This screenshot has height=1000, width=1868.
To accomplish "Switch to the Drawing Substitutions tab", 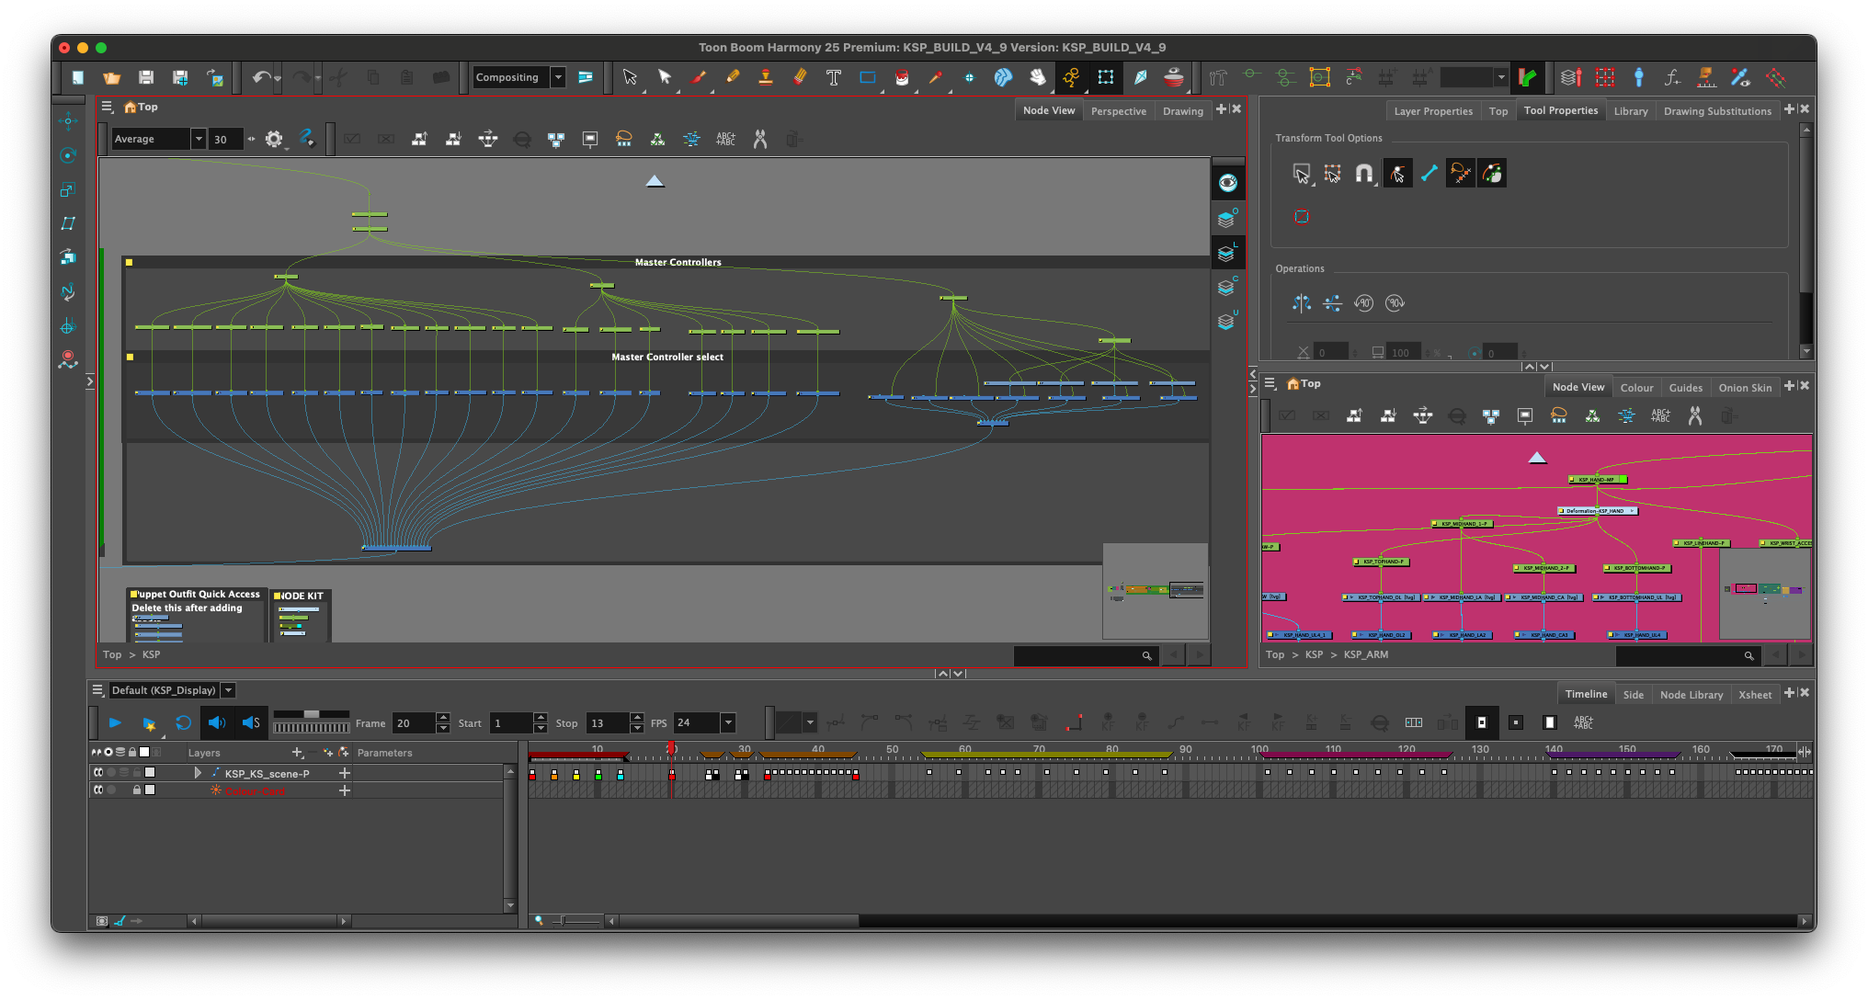I will click(1716, 111).
